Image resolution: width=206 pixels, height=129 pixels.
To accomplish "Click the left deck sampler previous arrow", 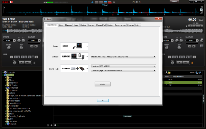I will [x=32, y=46].
